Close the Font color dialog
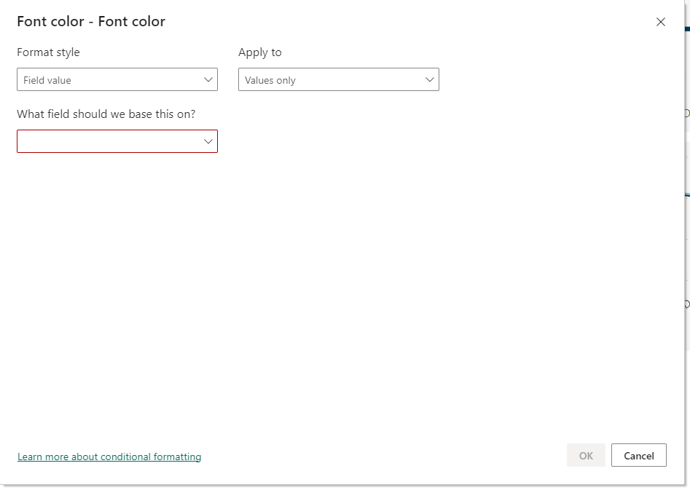Image resolution: width=690 pixels, height=490 pixels. [x=661, y=22]
